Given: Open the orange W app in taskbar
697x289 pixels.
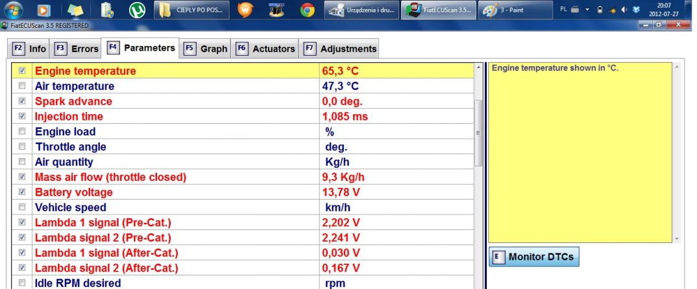Looking at the screenshot, I should [x=245, y=10].
